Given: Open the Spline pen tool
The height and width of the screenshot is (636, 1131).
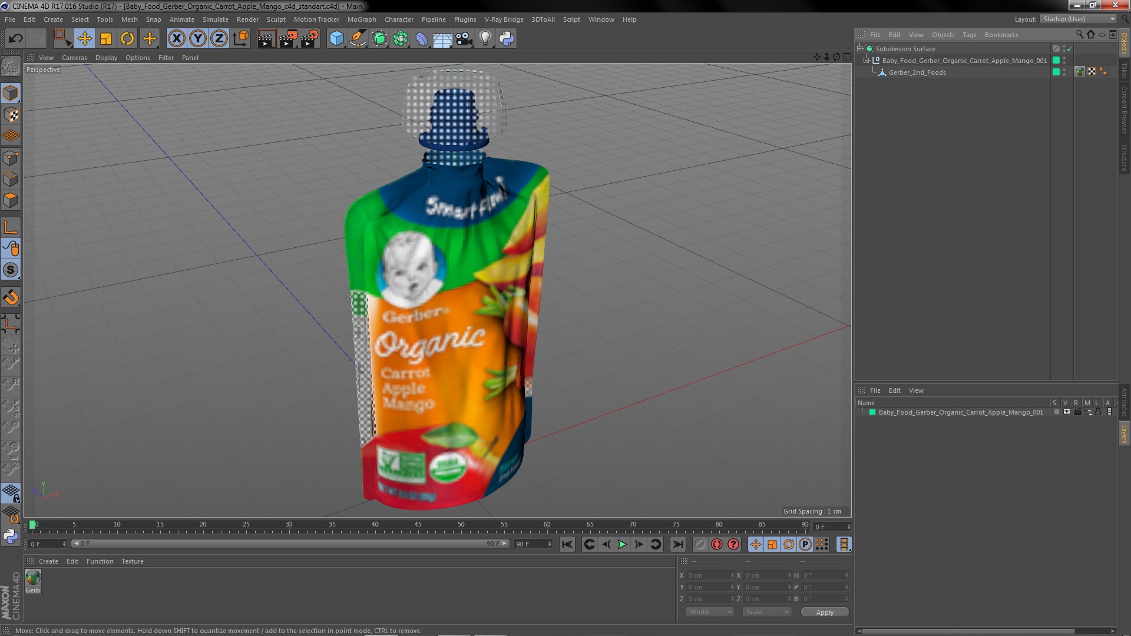Looking at the screenshot, I should [358, 39].
